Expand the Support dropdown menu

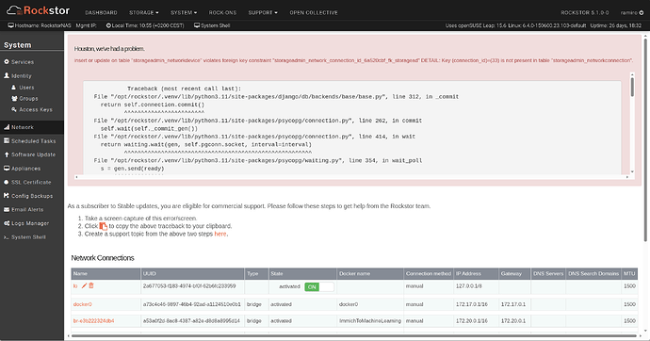[x=263, y=13]
